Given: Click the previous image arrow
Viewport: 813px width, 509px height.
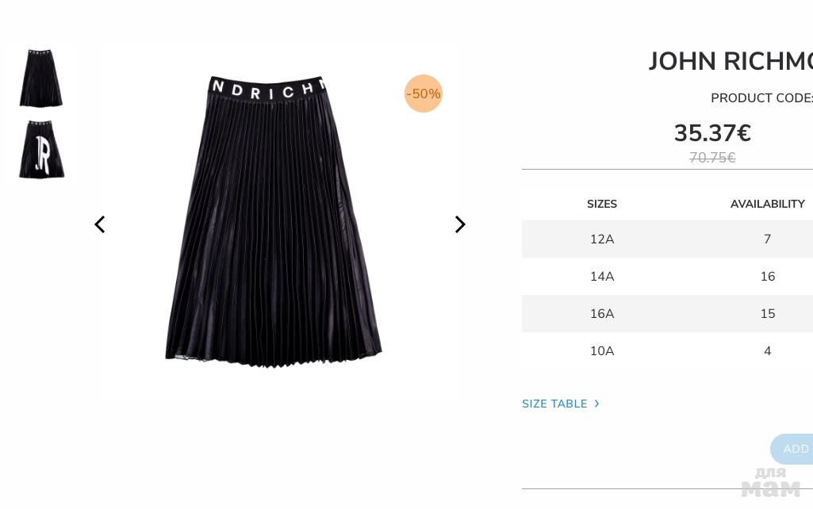Looking at the screenshot, I should pyautogui.click(x=100, y=224).
